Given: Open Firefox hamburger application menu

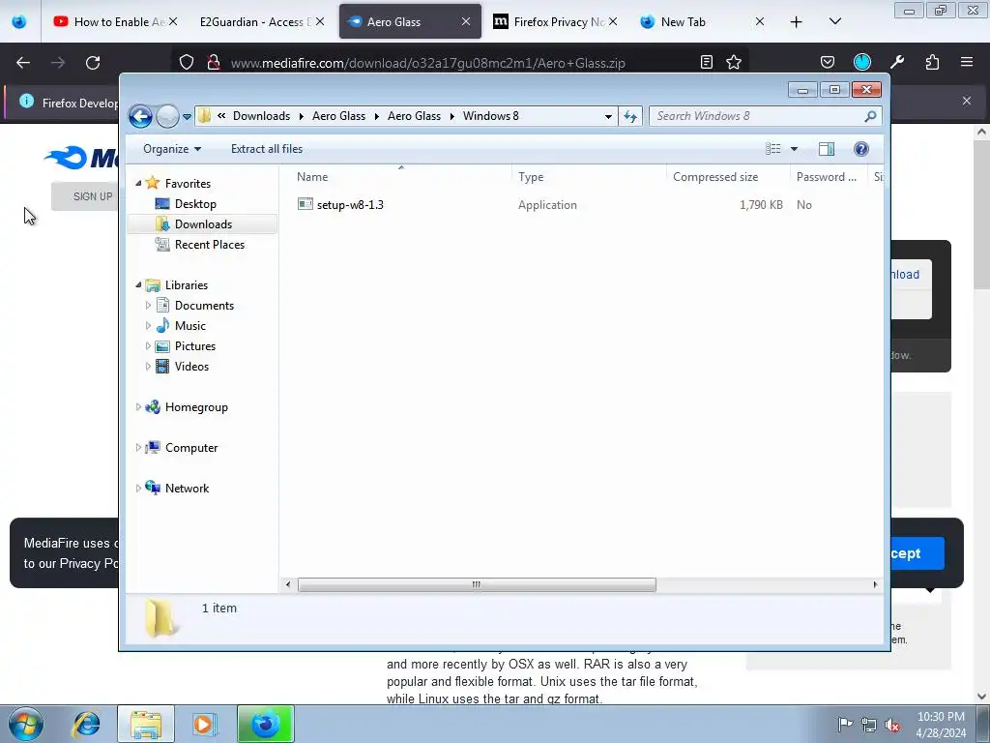Looking at the screenshot, I should coord(967,63).
